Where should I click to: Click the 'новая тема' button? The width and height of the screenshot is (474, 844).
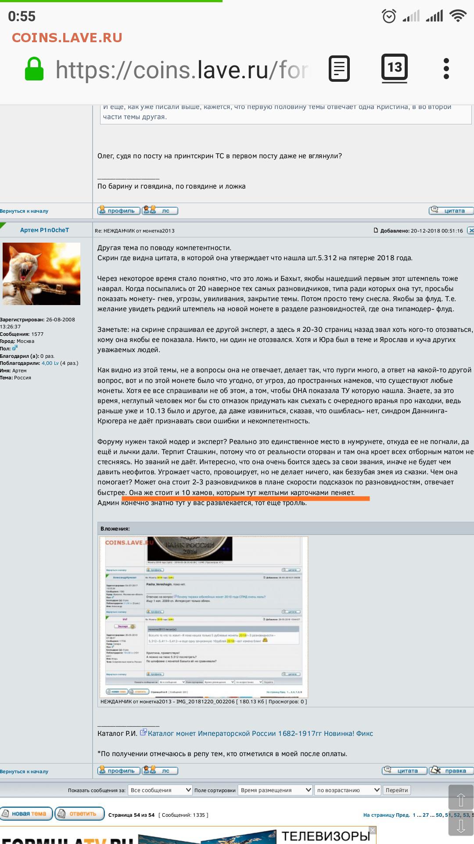(x=26, y=814)
